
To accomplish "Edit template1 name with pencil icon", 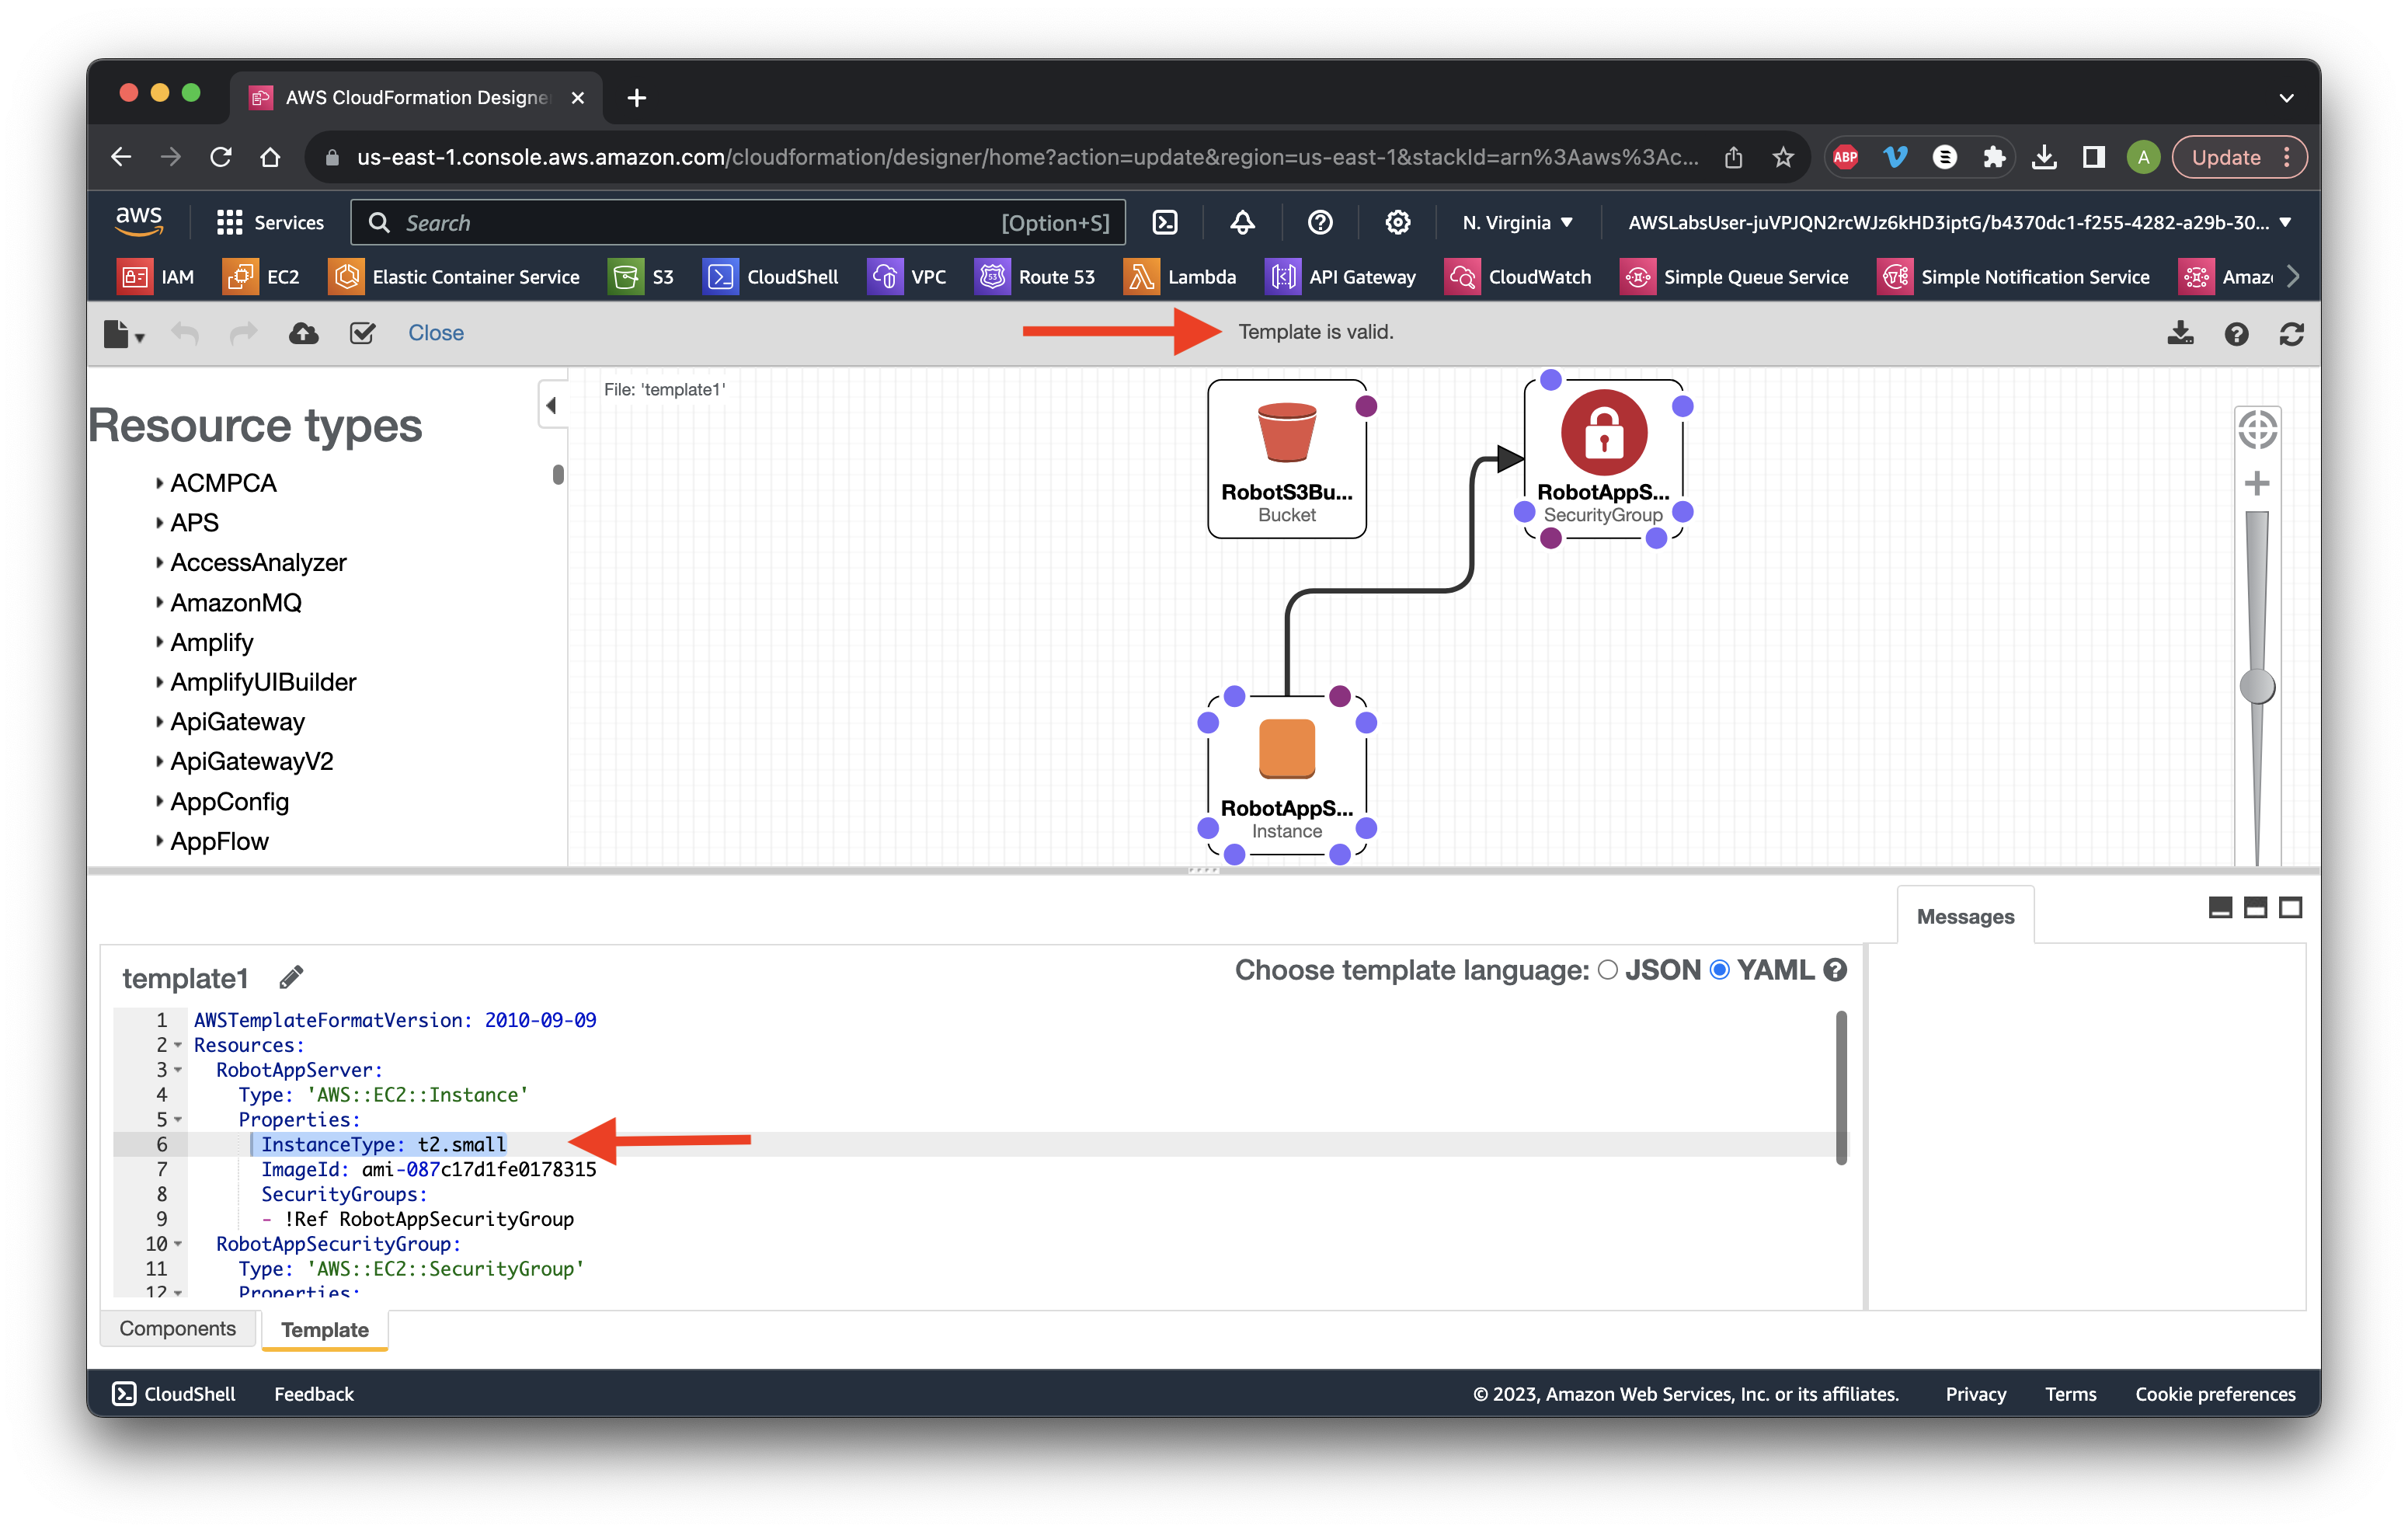I will (x=291, y=977).
